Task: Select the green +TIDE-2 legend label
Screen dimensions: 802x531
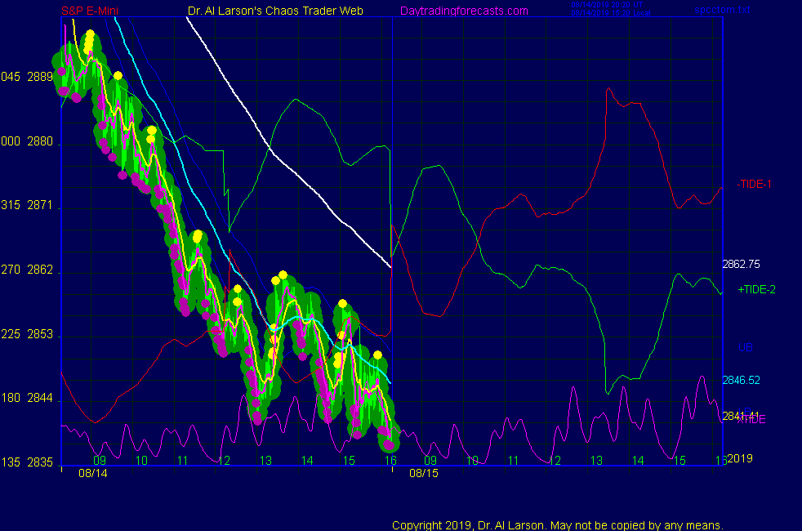Action: point(756,289)
